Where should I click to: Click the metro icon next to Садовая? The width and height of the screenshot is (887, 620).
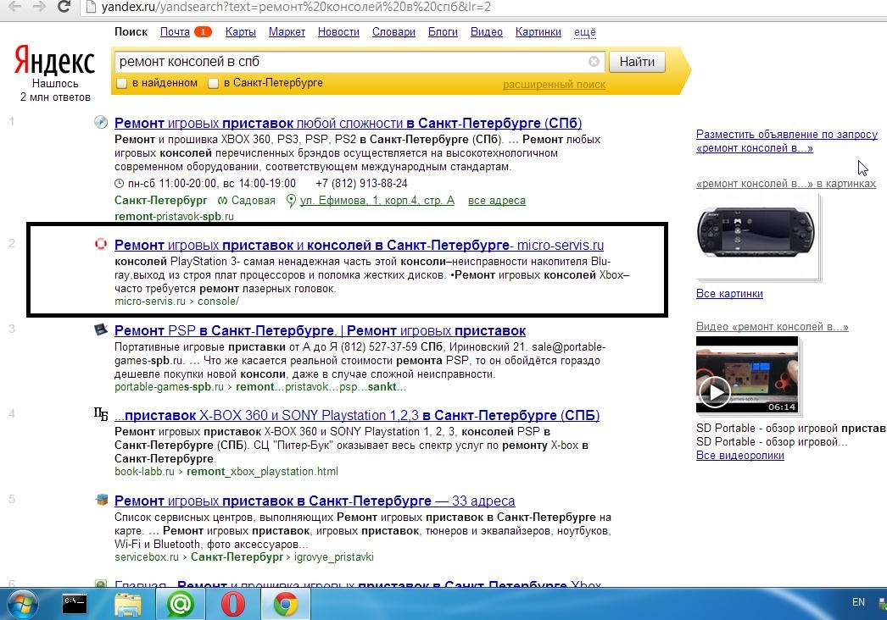coord(222,201)
